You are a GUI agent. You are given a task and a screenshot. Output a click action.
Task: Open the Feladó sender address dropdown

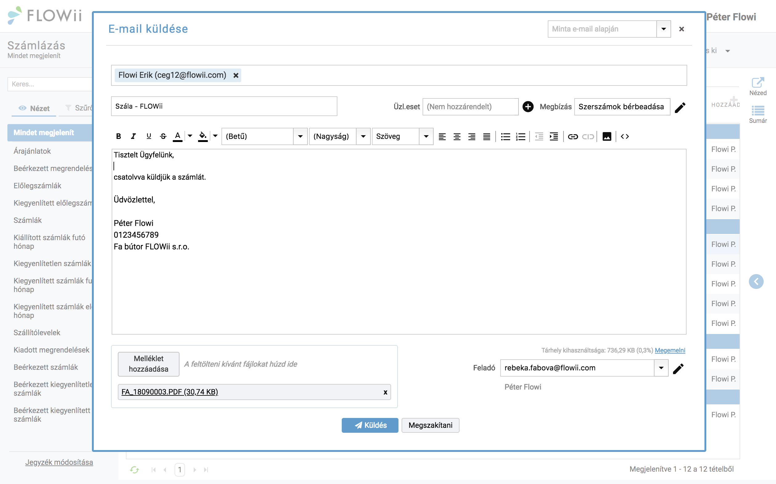pyautogui.click(x=661, y=368)
